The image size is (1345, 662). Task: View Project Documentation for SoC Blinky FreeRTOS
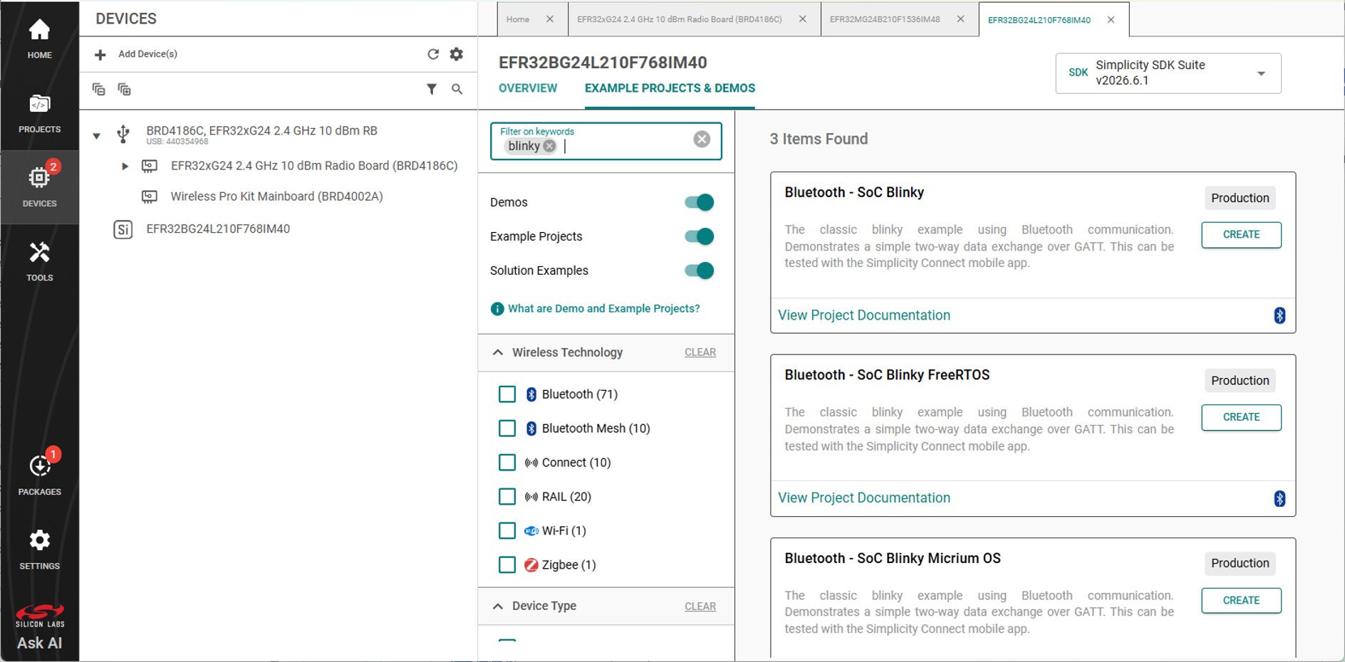pyautogui.click(x=864, y=498)
